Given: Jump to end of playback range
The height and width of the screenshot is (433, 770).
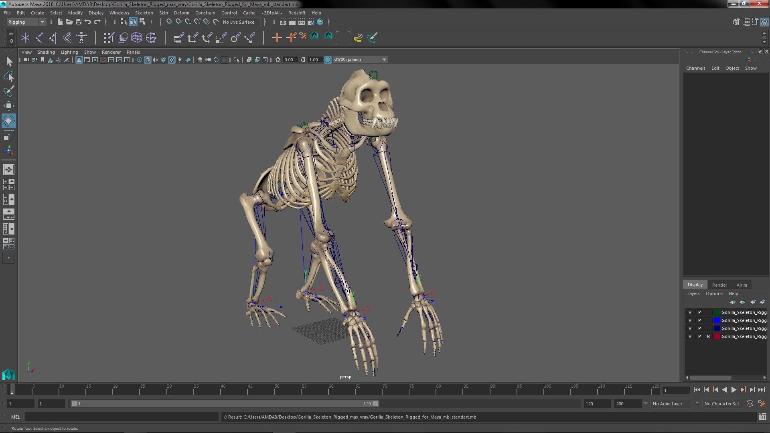Looking at the screenshot, I should 762,390.
